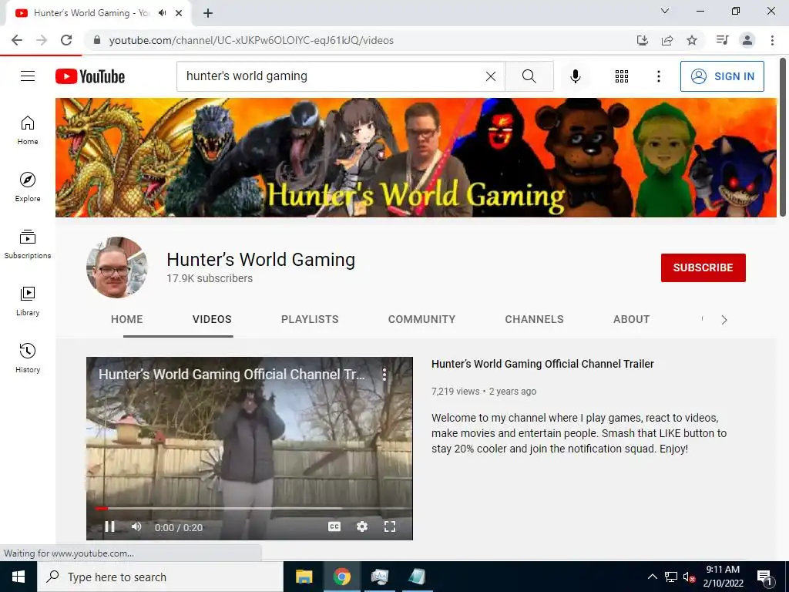Viewport: 789px width, 592px height.
Task: Open Library in the sidebar
Action: [28, 301]
